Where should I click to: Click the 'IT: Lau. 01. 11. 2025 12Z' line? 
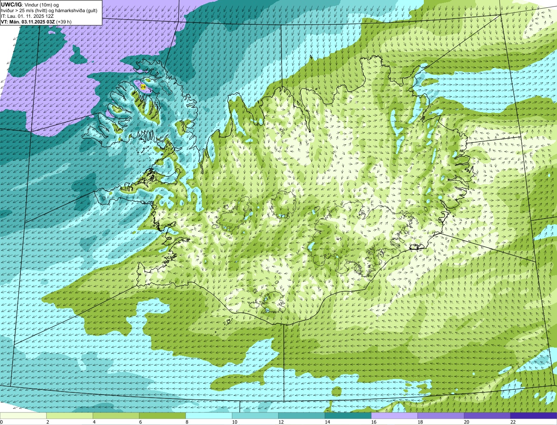pos(27,16)
